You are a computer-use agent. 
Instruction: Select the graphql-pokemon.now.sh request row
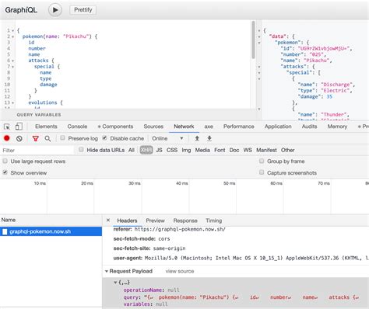pos(51,231)
